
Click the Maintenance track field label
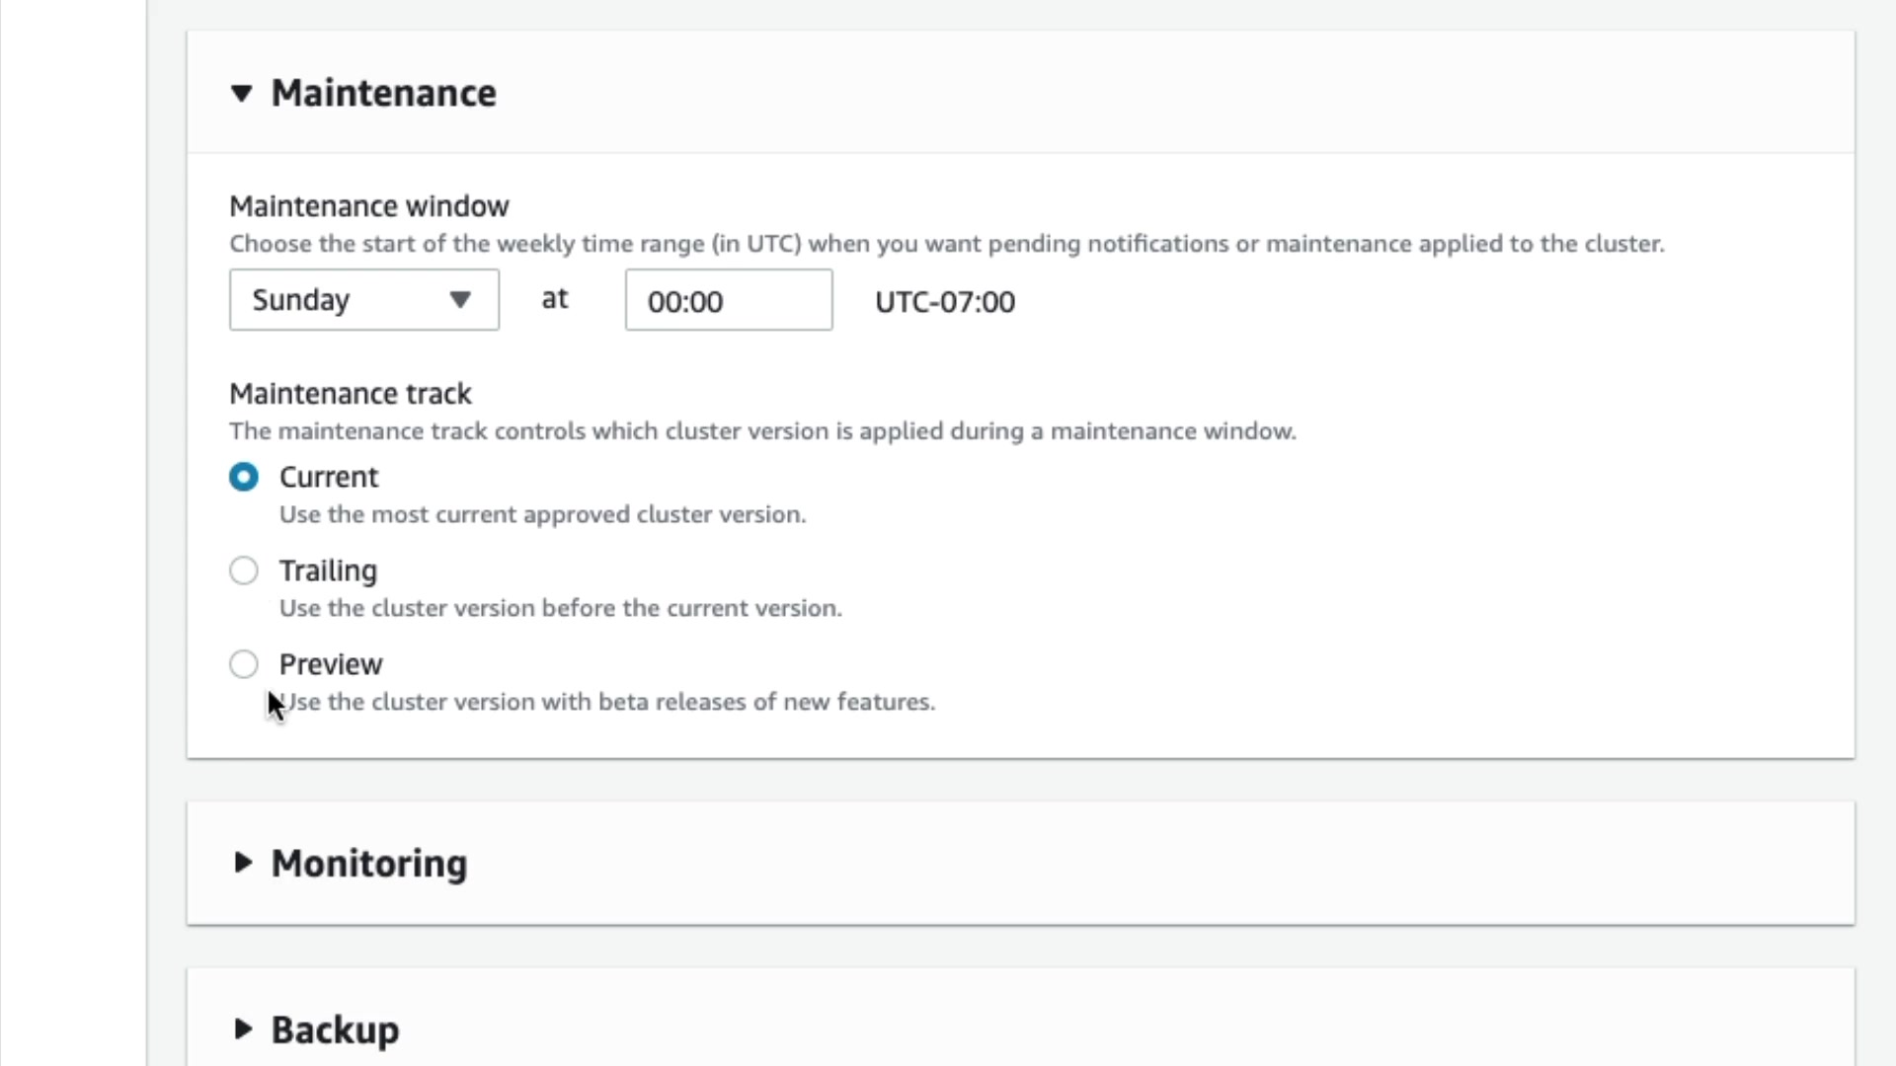pos(351,394)
